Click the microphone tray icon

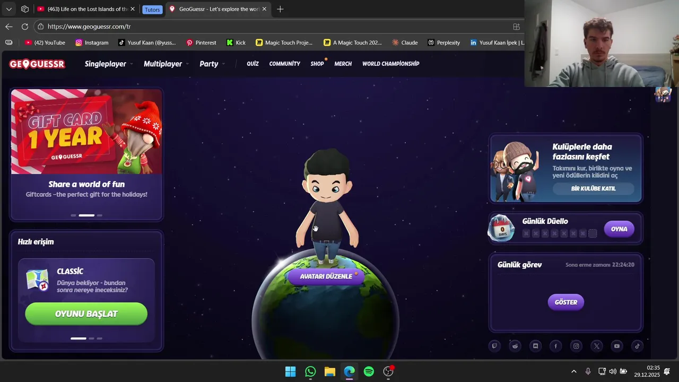click(588, 371)
